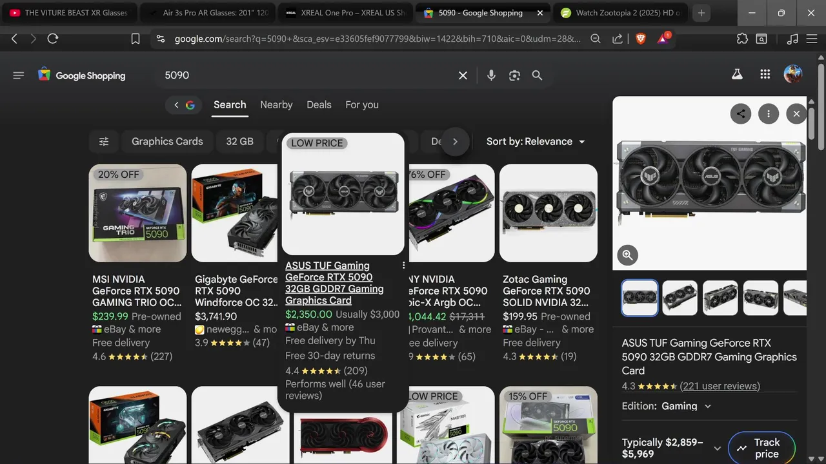Select first product thumbnail in panel gallery

coord(640,298)
